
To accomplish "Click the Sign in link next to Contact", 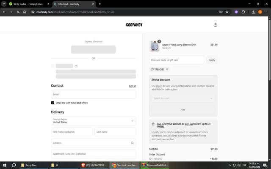I will tap(133, 86).
